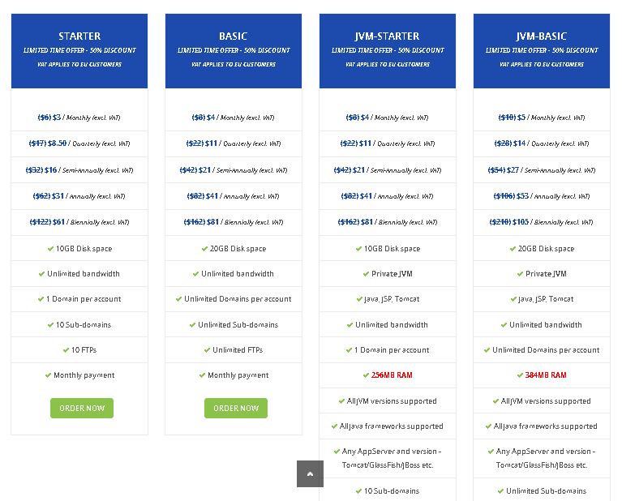Click Monthly payment in the Basic plan
The image size is (622, 501).
point(238,375)
